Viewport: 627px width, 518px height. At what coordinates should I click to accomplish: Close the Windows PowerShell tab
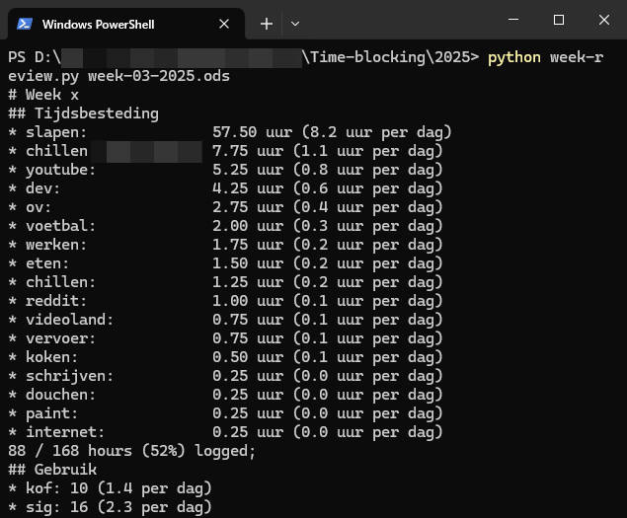(x=224, y=24)
